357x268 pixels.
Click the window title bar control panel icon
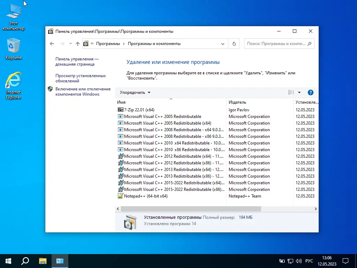tap(51, 31)
